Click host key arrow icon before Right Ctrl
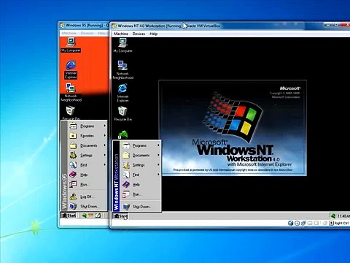The height and width of the screenshot is (263, 350). [x=331, y=223]
